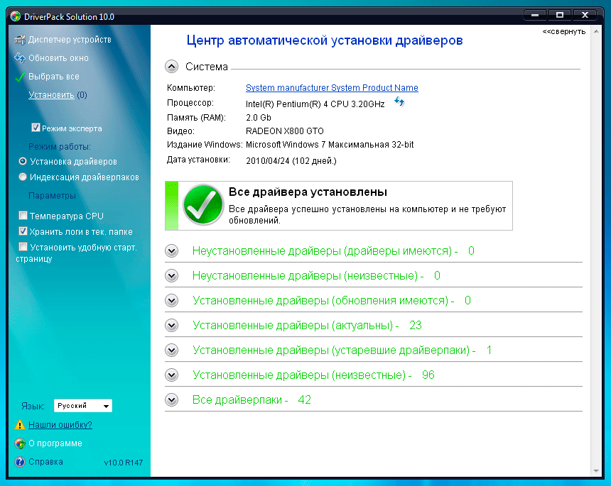
Task: Click the refresh icon next to the processor name
Action: coord(399,102)
